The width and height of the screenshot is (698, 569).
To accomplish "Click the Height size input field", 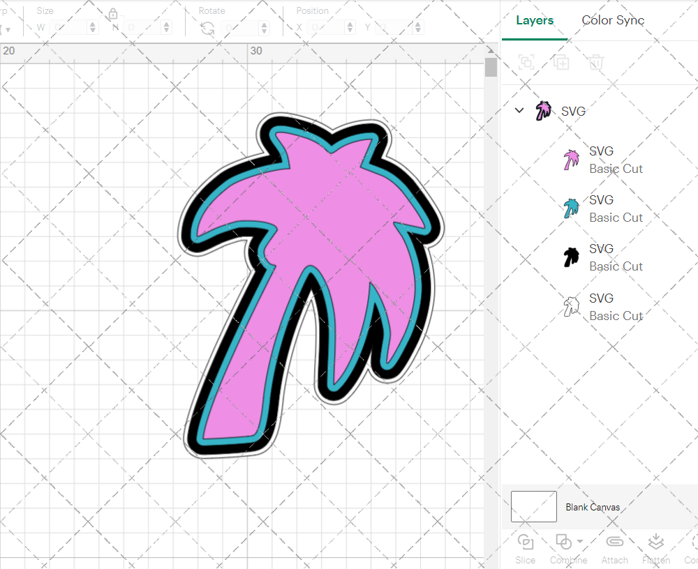I will (x=143, y=28).
